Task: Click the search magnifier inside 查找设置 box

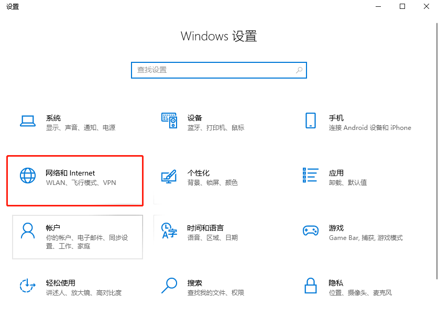Action: click(299, 70)
